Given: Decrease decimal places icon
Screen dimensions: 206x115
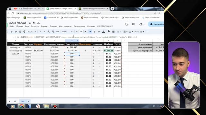Looking at the screenshot, I should pos(49,31).
